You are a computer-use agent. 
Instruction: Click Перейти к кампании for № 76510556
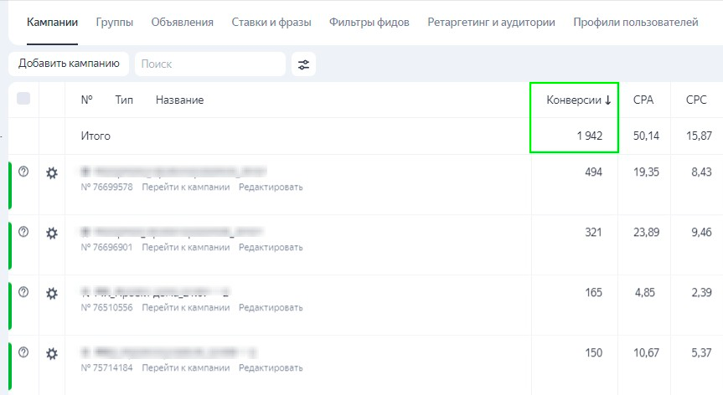tap(186, 308)
